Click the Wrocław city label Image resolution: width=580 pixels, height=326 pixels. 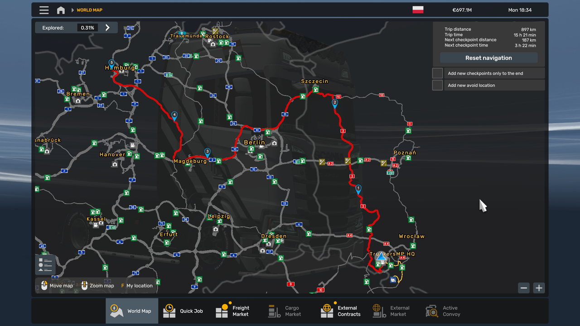click(411, 236)
